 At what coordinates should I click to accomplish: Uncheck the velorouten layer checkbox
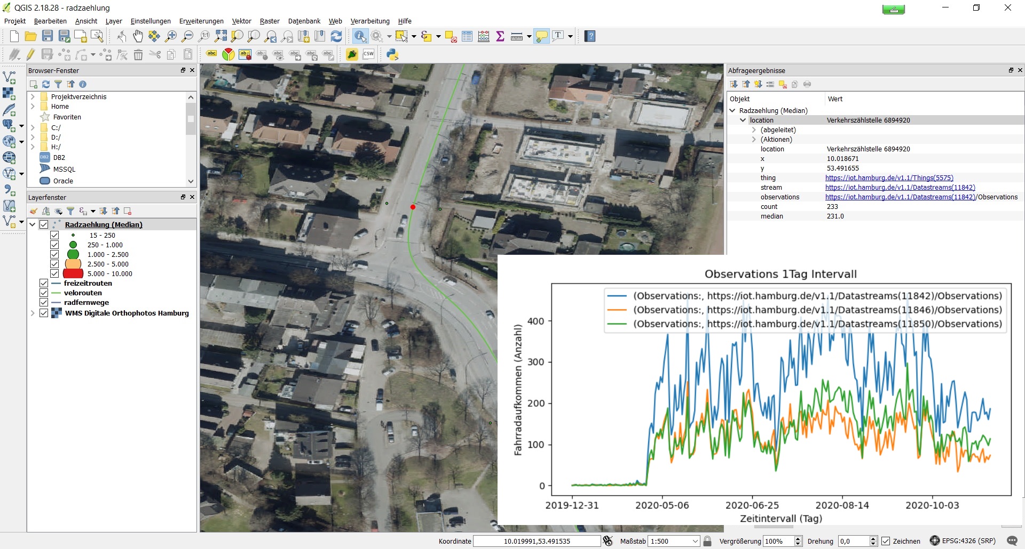[x=44, y=293]
